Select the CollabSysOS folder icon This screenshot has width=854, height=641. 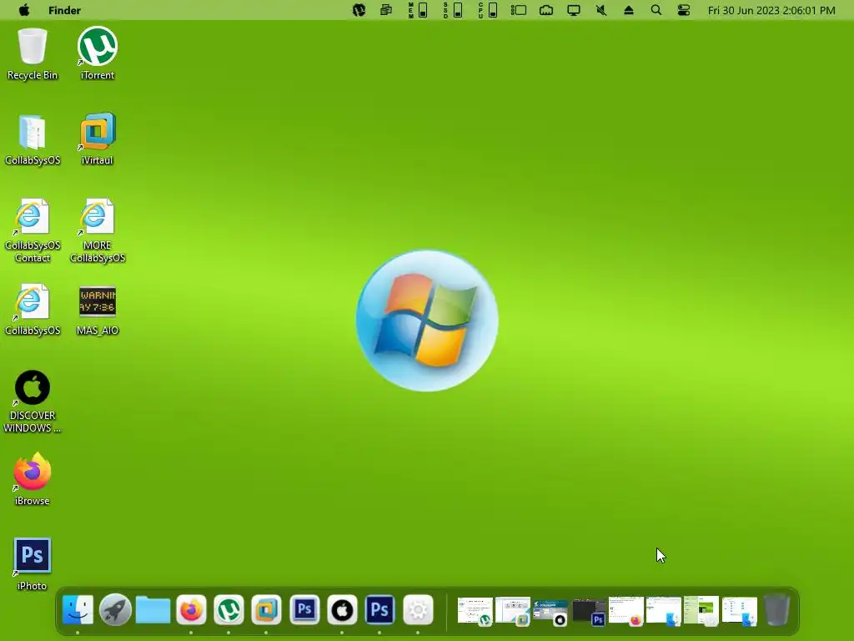33,139
